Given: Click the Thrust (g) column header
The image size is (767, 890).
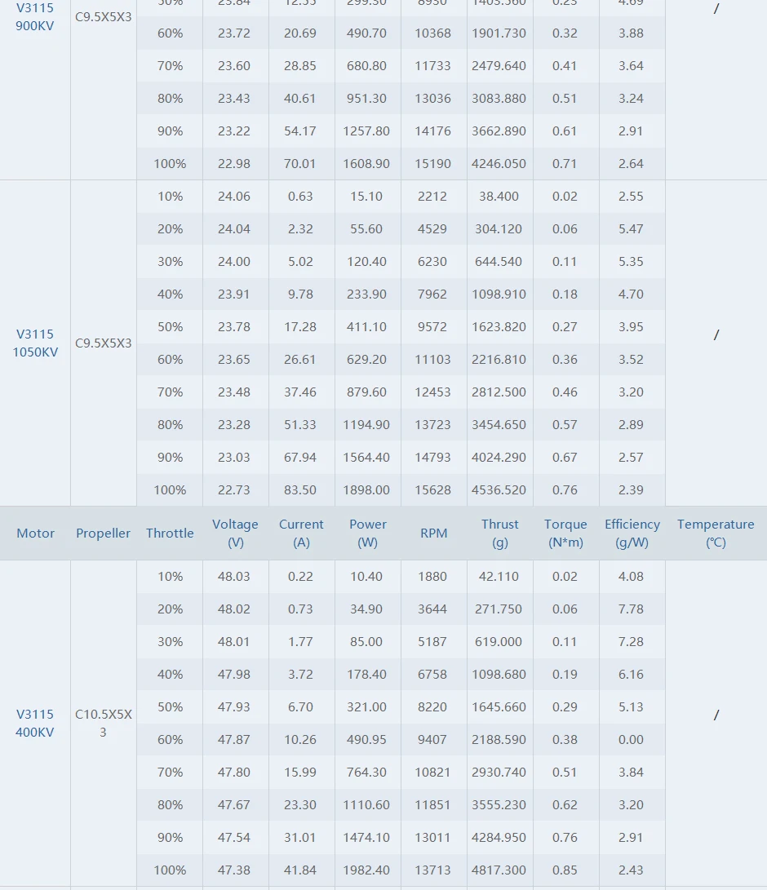Looking at the screenshot, I should (499, 534).
